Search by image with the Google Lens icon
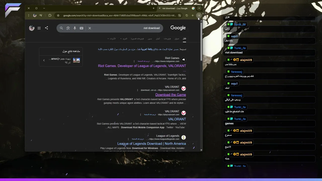This screenshot has height=181, width=322. (68, 28)
